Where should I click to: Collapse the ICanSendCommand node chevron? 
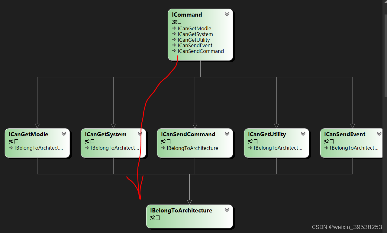tap(227, 134)
